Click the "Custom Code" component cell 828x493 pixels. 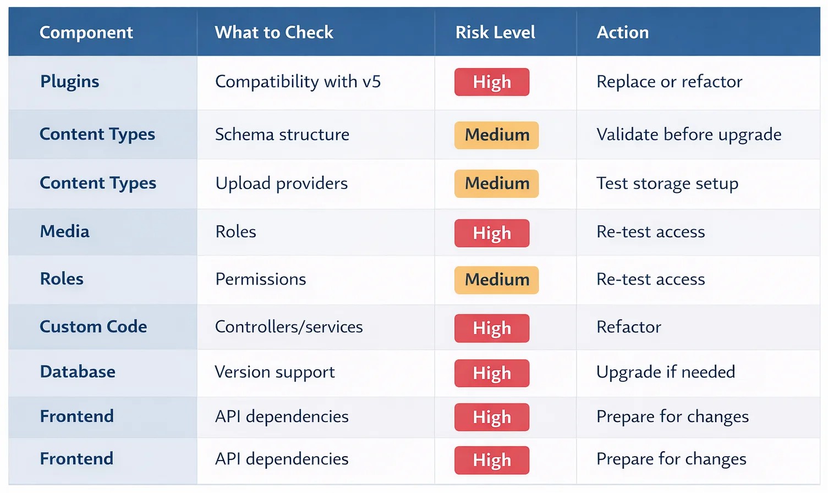click(94, 327)
